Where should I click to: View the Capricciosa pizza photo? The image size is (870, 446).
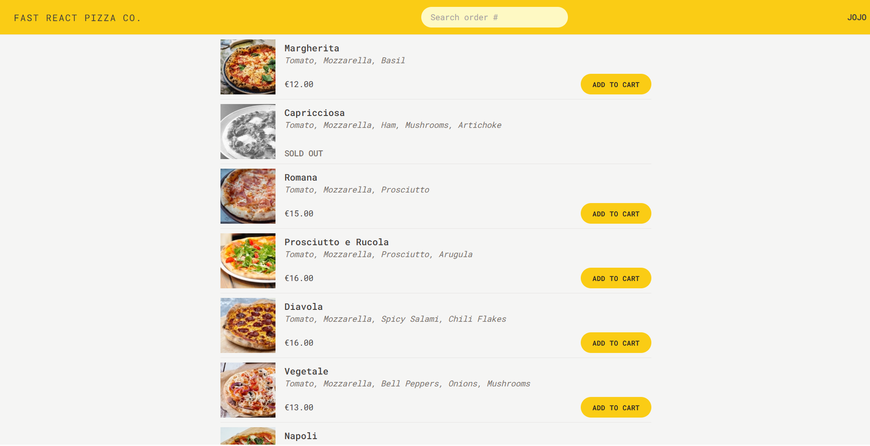[x=248, y=132]
